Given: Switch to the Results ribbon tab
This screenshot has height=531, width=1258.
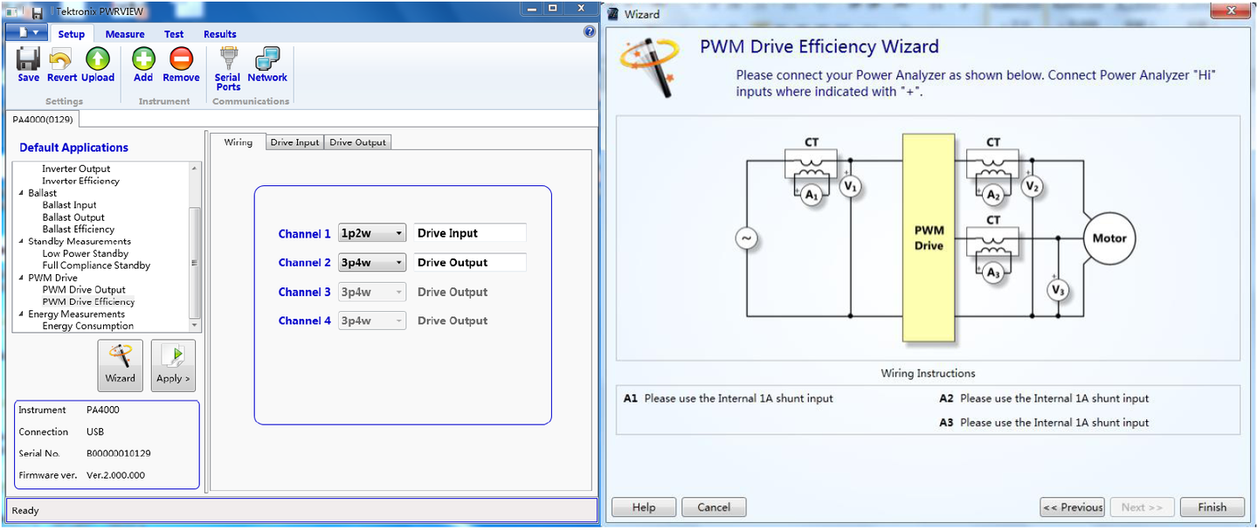Looking at the screenshot, I should (x=220, y=34).
